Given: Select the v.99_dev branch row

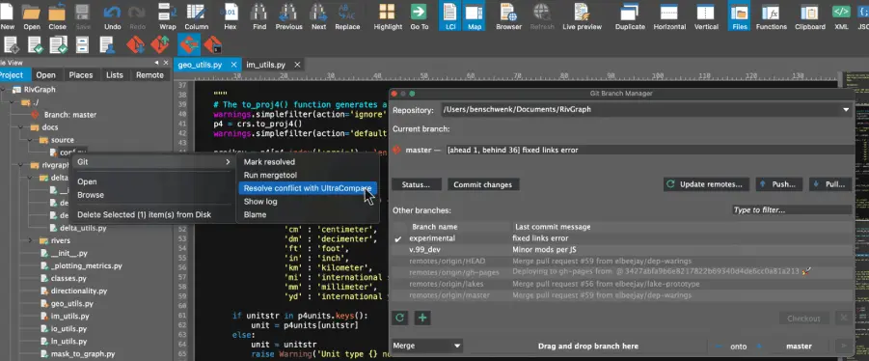Looking at the screenshot, I should [622, 250].
